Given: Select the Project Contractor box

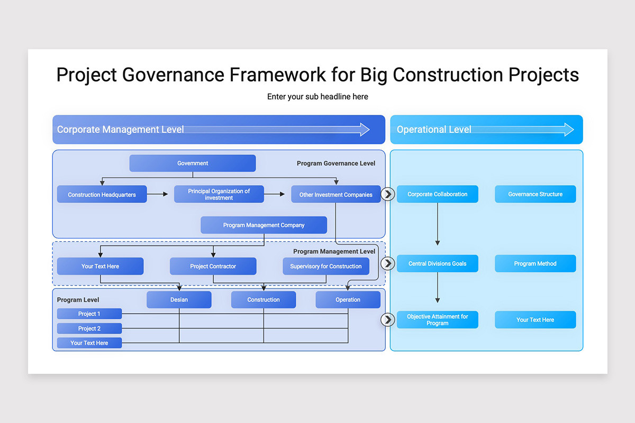Looking at the screenshot, I should 213,266.
